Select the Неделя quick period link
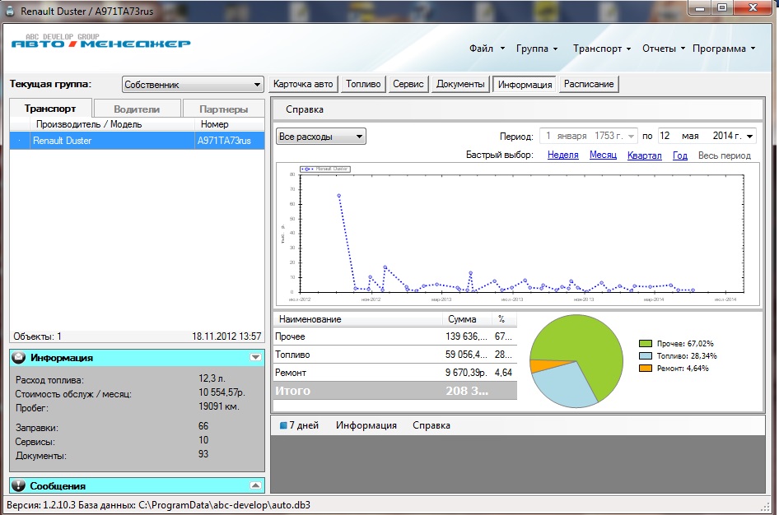 562,155
